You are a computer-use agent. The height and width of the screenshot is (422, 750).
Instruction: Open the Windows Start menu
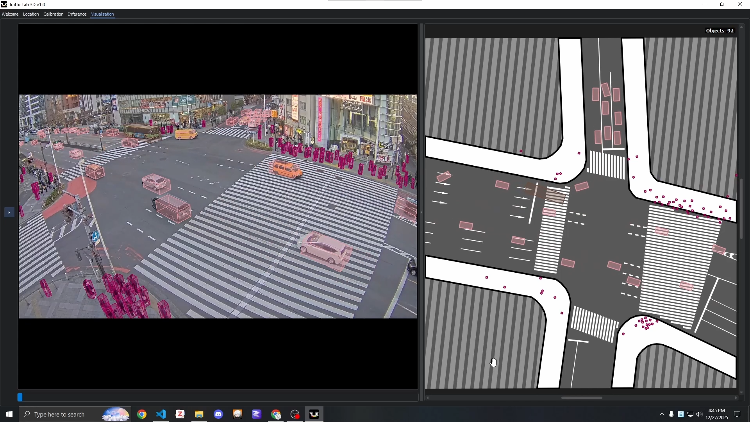(8, 414)
